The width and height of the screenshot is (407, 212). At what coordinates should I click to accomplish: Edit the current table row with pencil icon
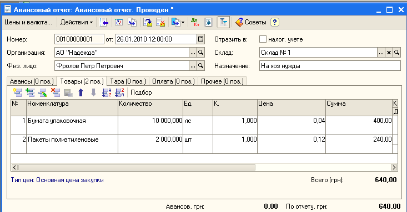[x=43, y=92]
